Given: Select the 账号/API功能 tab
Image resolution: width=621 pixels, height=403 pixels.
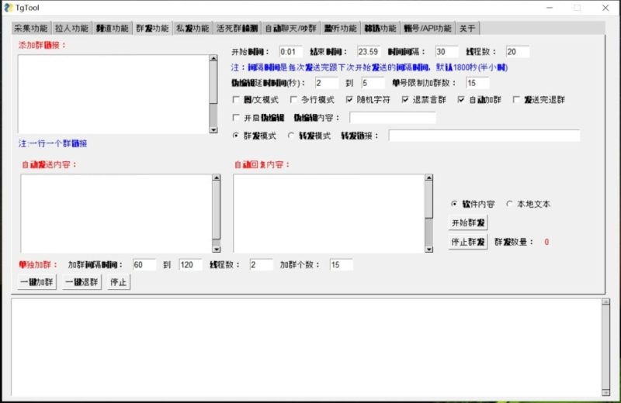Looking at the screenshot, I should [x=428, y=28].
